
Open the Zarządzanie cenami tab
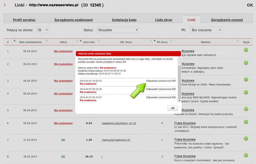[x=227, y=20]
